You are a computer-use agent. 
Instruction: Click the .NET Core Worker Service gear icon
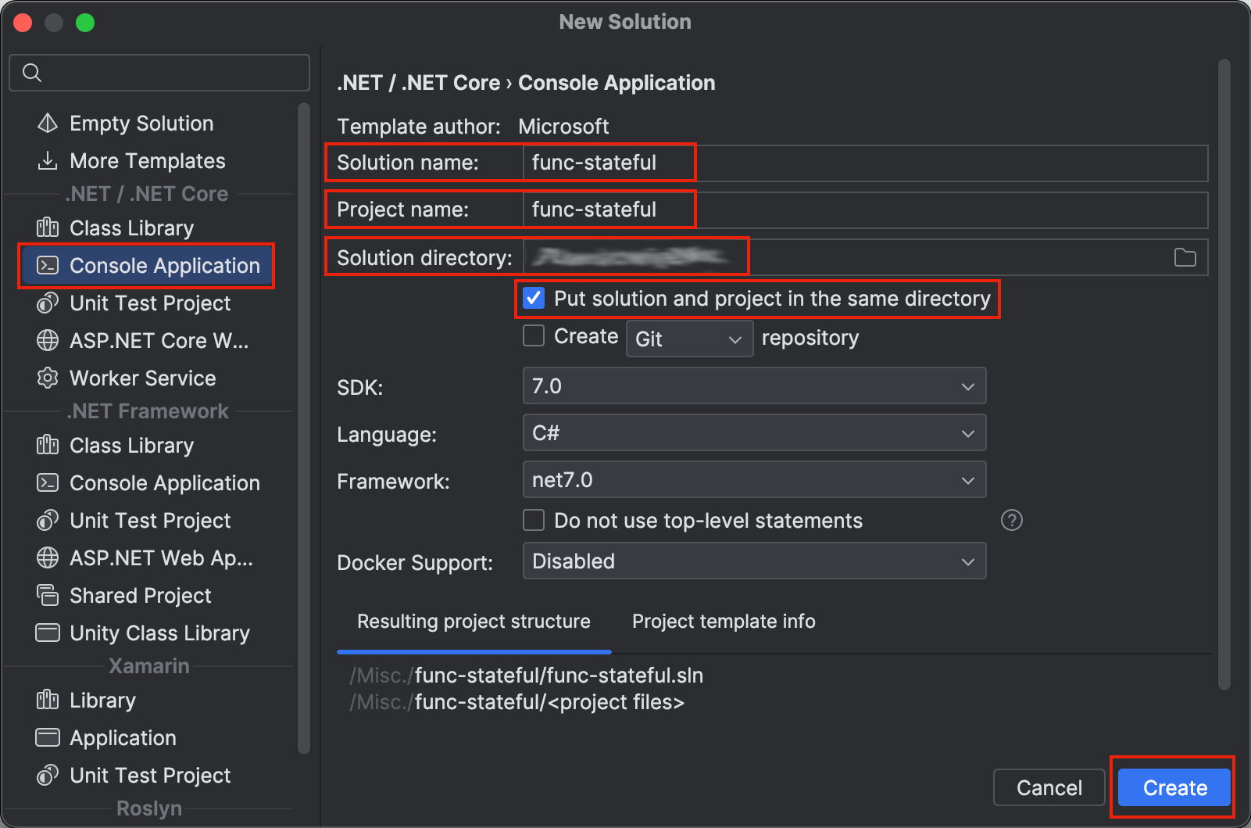click(x=48, y=378)
